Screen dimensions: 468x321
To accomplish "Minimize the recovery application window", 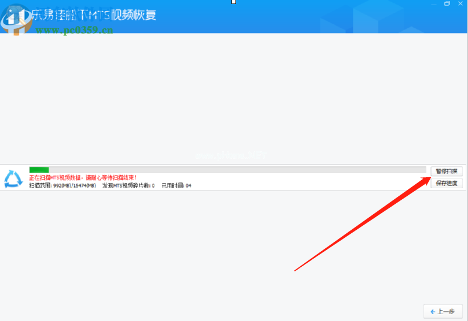I will click(x=434, y=4).
